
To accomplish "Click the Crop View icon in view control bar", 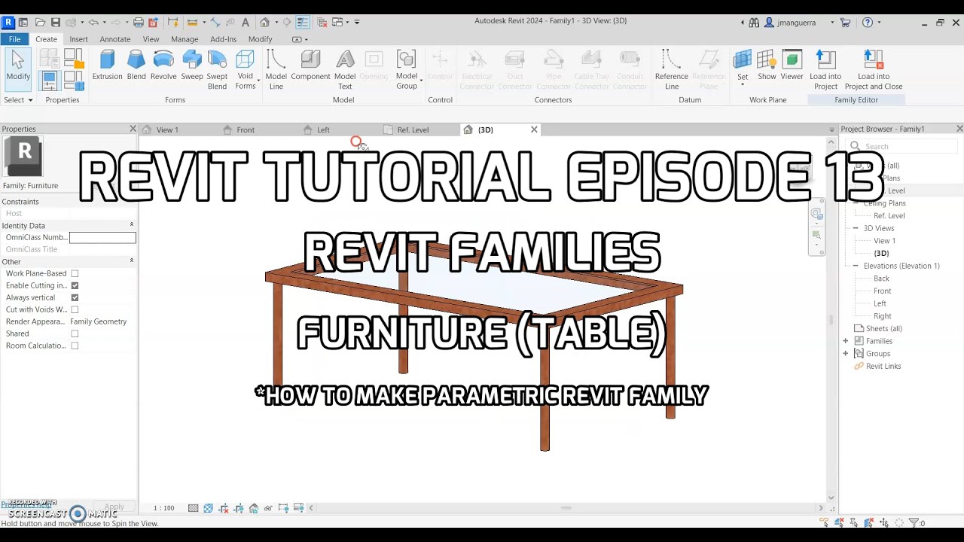I will pyautogui.click(x=224, y=508).
